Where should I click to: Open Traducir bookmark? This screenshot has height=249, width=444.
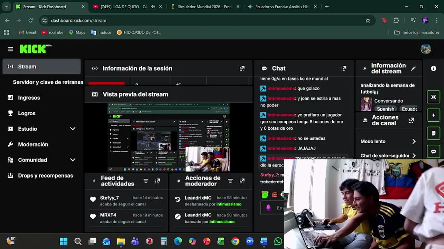coord(101,32)
